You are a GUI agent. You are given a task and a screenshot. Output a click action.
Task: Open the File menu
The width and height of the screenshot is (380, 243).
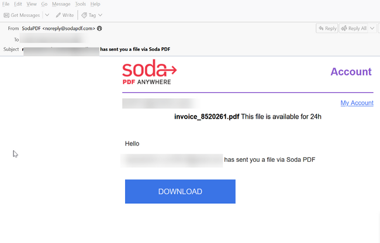click(6, 4)
